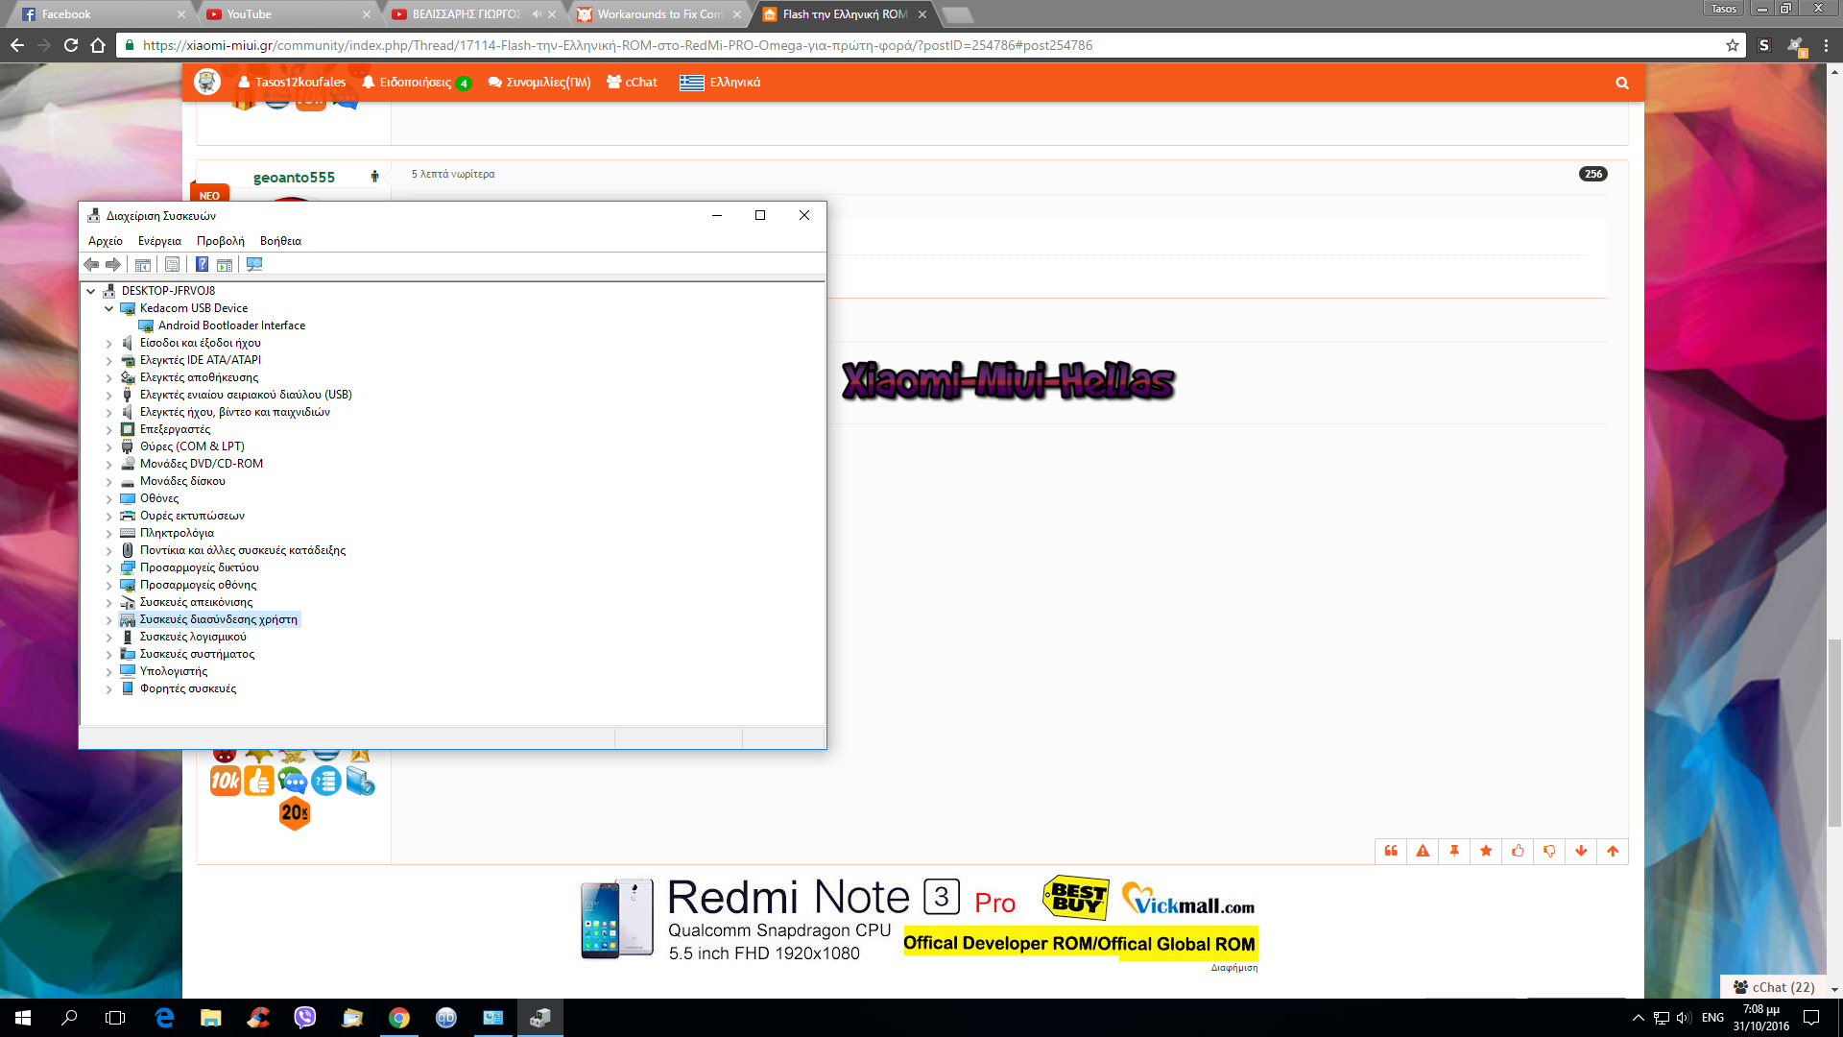1843x1037 pixels.
Task: Click the report post warning icon
Action: pyautogui.click(x=1423, y=851)
